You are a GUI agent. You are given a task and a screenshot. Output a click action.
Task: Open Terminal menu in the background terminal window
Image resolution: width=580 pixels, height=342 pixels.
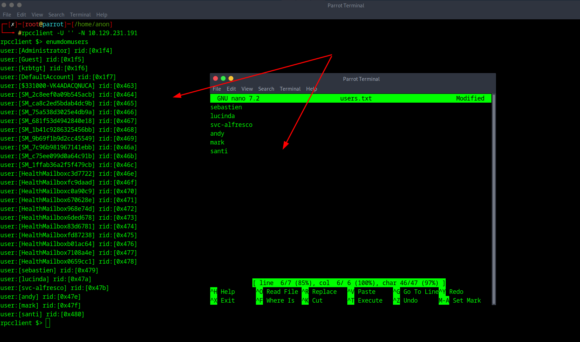(80, 15)
